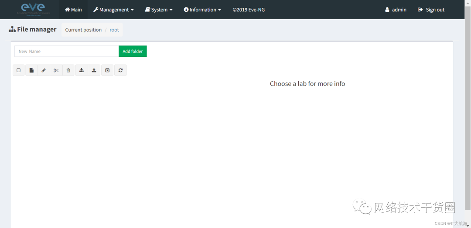Open the Management dropdown menu

coord(113,10)
